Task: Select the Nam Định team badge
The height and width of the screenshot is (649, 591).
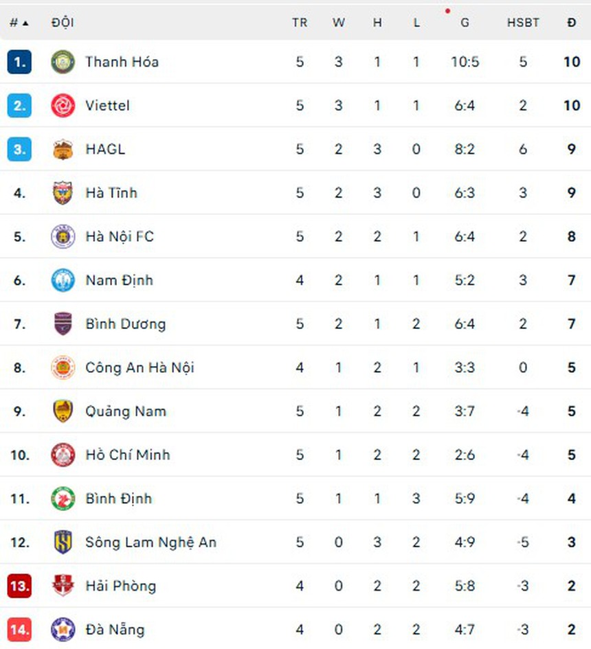Action: [64, 280]
